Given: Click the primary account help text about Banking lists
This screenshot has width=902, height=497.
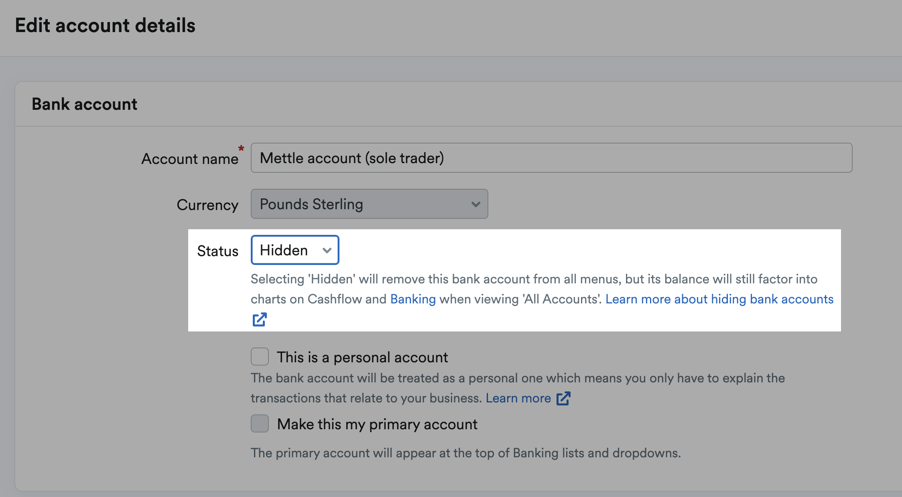Looking at the screenshot, I should point(466,453).
